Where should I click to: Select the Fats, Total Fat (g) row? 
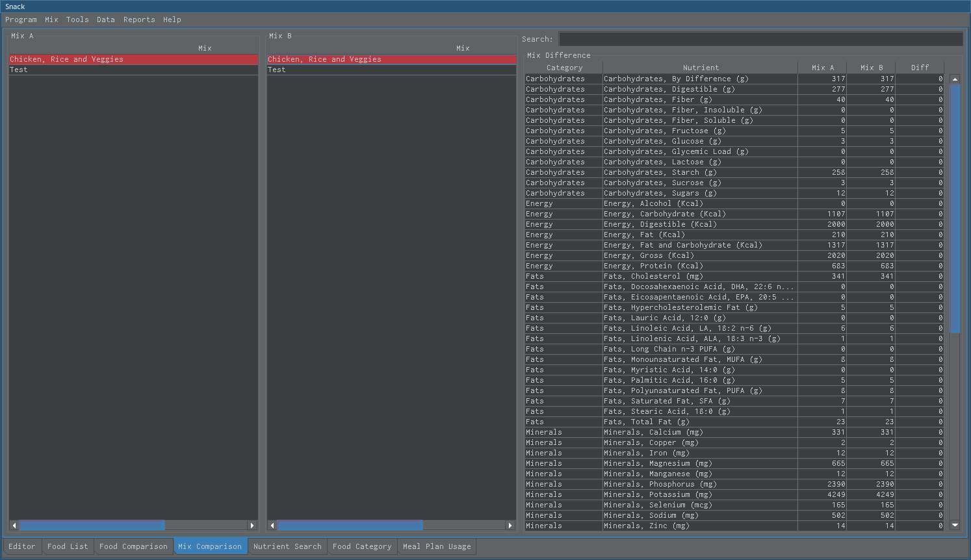(734, 422)
